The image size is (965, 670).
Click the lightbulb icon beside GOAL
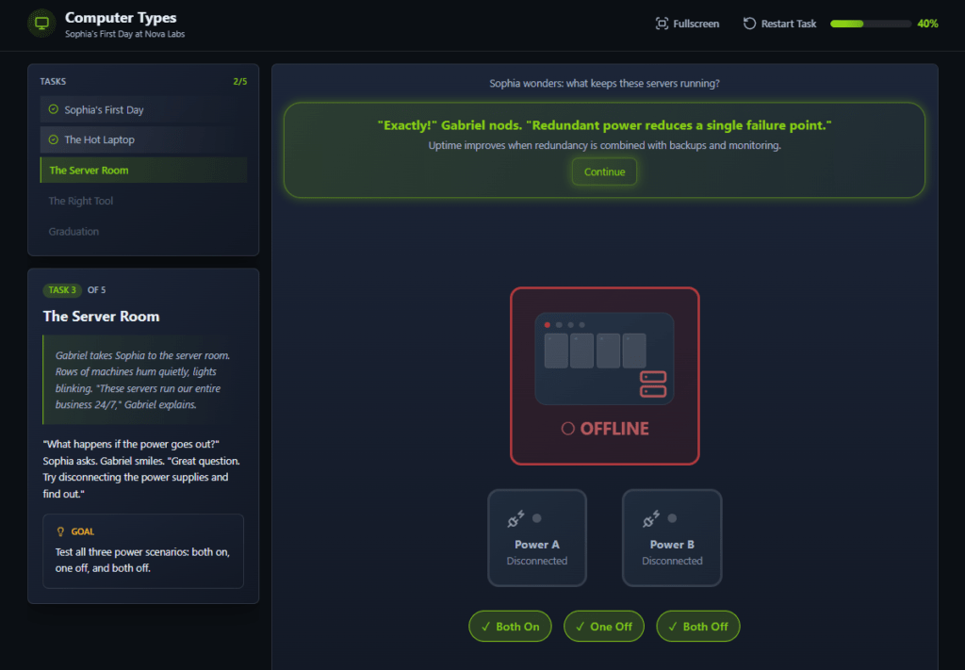pyautogui.click(x=61, y=531)
